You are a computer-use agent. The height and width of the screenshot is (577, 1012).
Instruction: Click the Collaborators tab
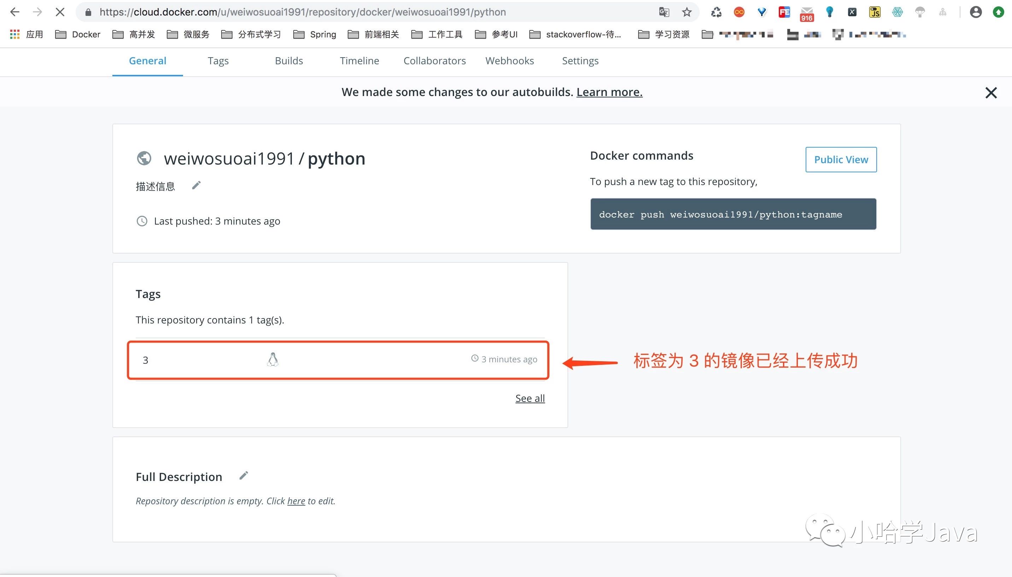[x=435, y=61]
